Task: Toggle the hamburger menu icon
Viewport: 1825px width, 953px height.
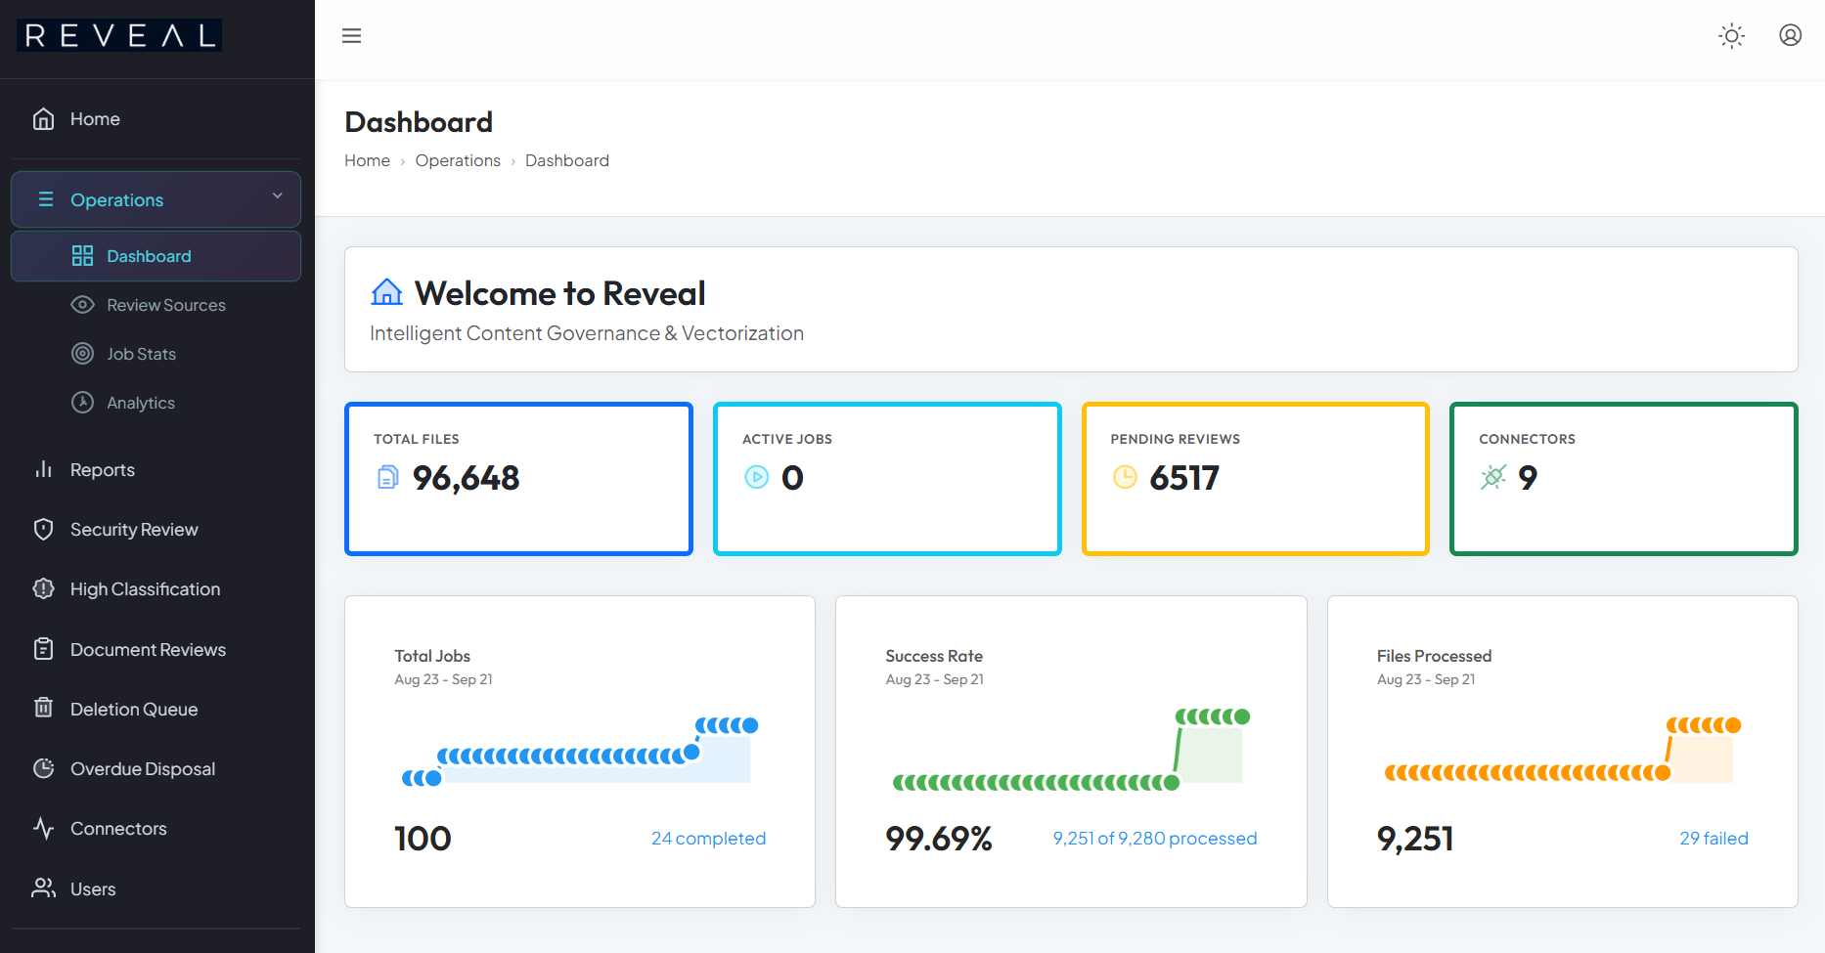Action: coord(351,36)
